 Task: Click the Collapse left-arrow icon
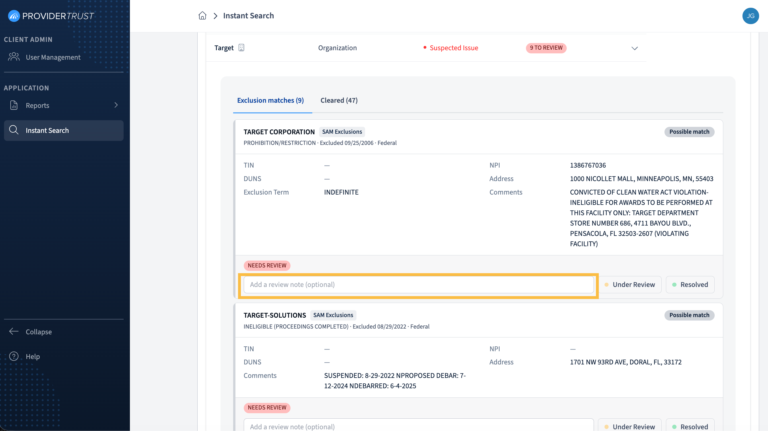(x=14, y=331)
